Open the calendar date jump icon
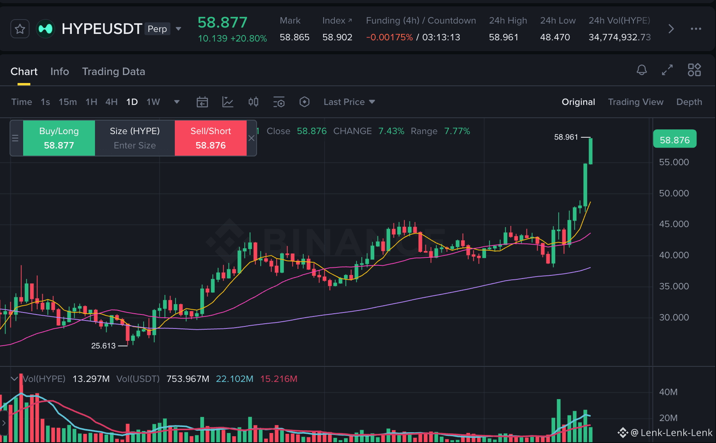 202,102
